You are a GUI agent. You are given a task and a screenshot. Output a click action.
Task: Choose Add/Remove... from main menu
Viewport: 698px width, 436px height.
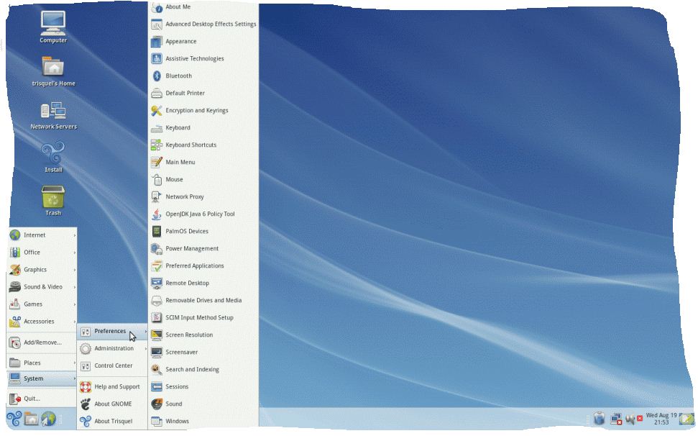[x=42, y=343]
